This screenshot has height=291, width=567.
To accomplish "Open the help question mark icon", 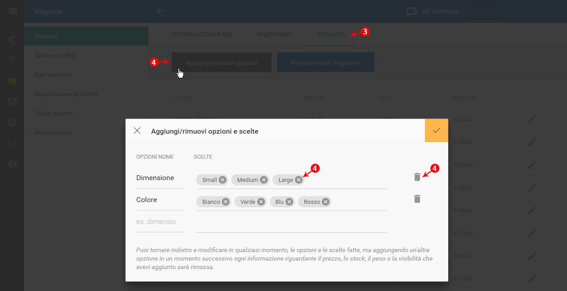I will 13,164.
